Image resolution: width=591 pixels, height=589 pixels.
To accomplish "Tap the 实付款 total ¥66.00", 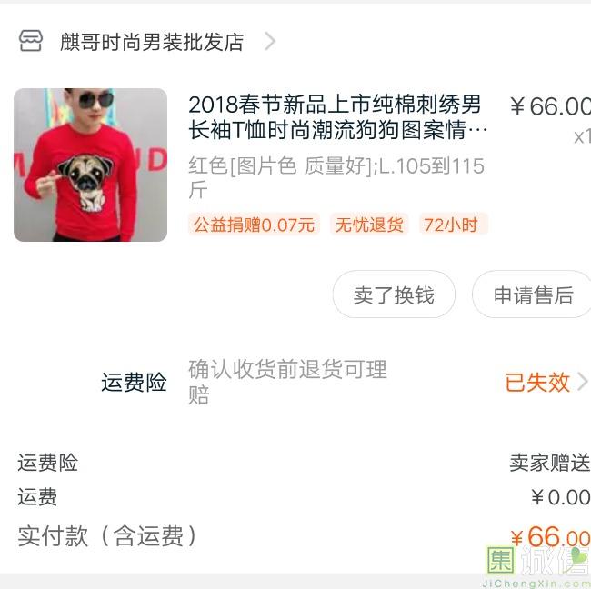I will pyautogui.click(x=550, y=536).
